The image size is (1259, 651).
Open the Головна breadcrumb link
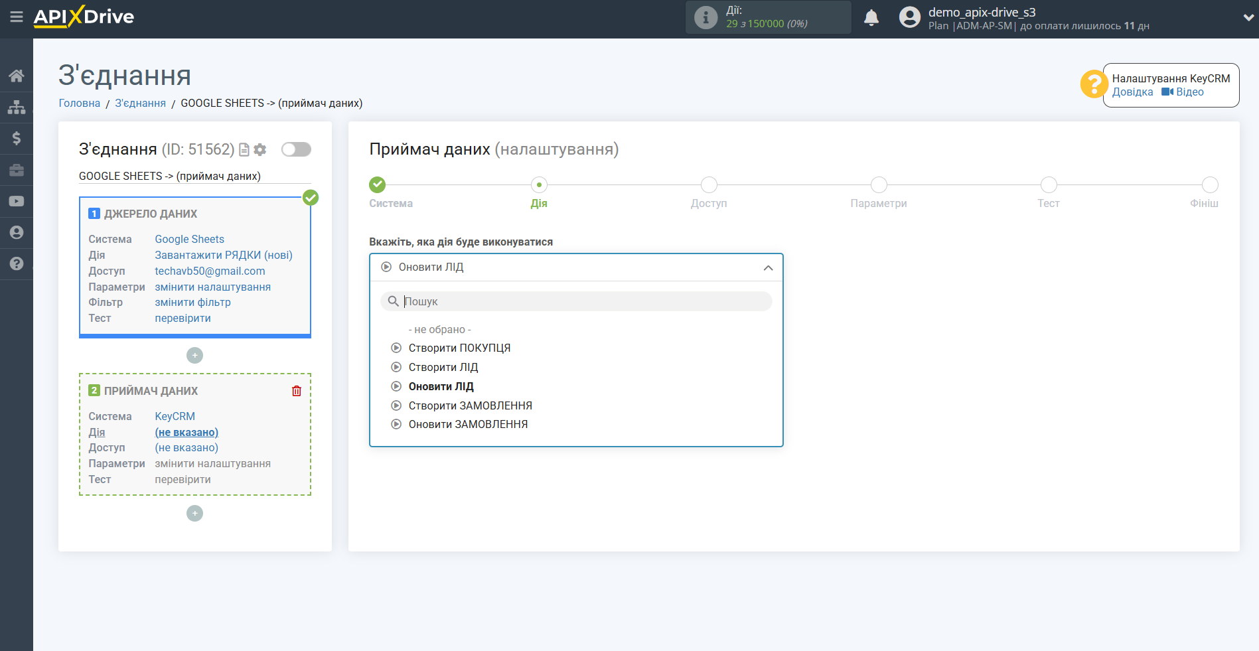coord(80,104)
